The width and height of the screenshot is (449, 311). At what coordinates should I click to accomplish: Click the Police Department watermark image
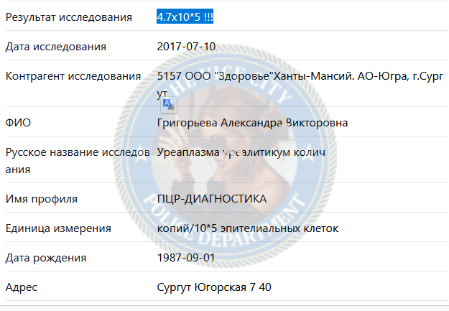(x=225, y=156)
